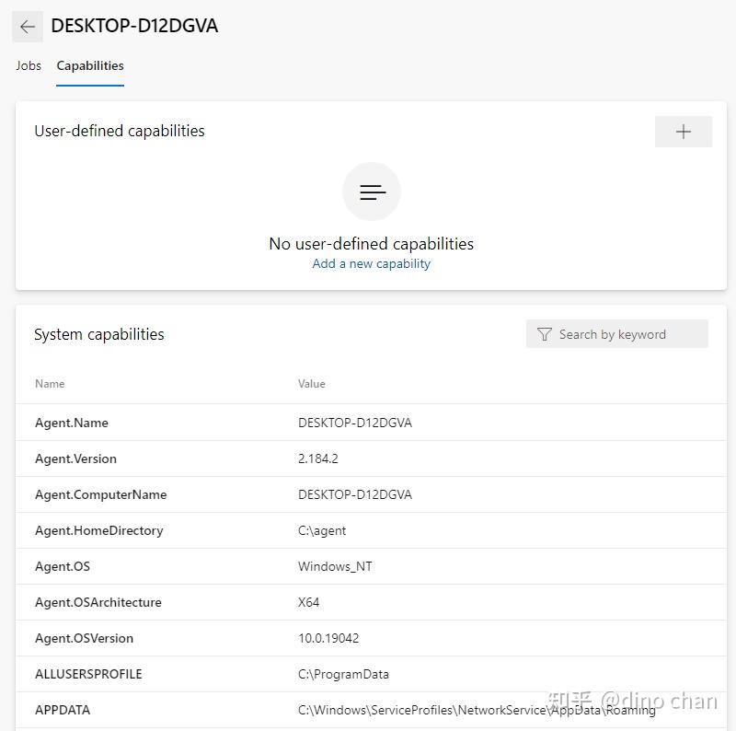Click the filter funnel icon in search

coord(545,333)
